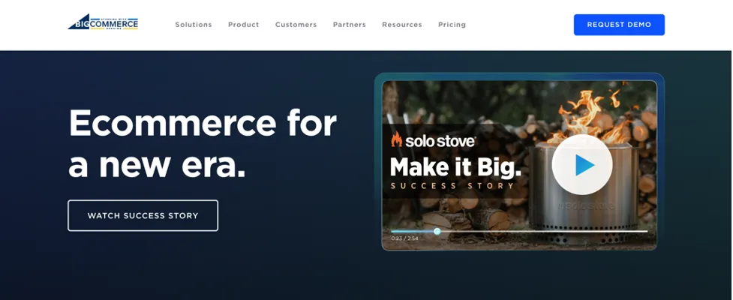This screenshot has width=733, height=300.
Task: Open the Solutions menu
Action: (194, 25)
